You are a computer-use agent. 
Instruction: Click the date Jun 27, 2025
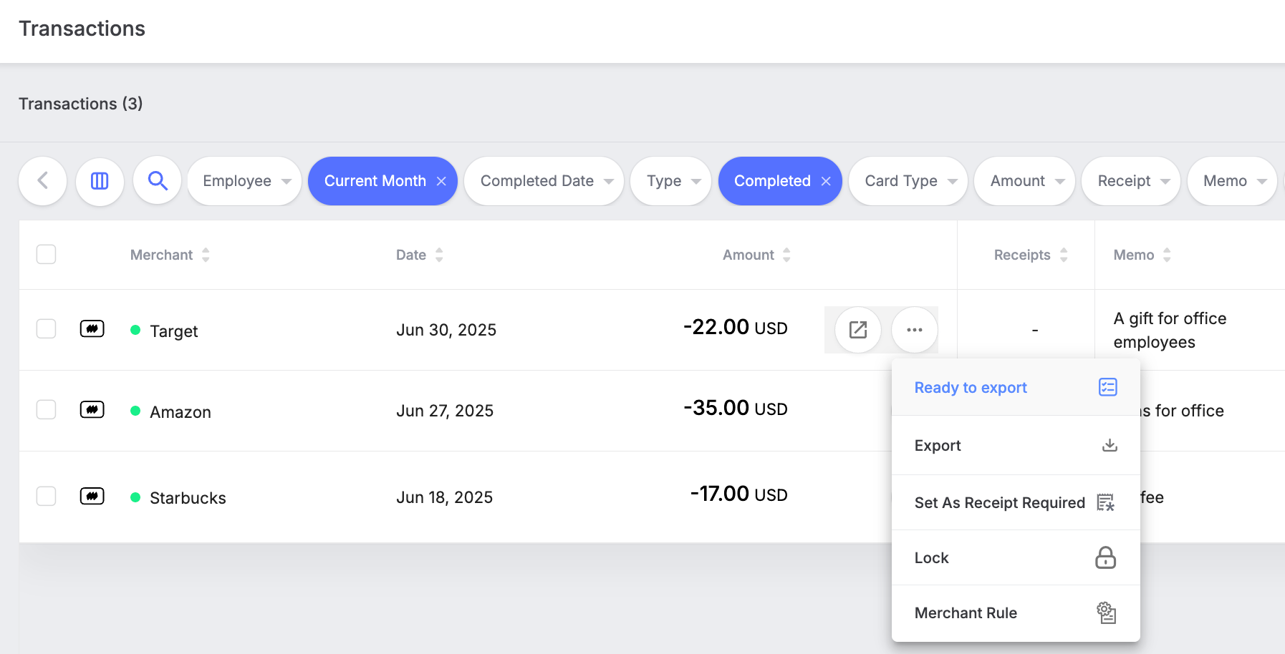(445, 411)
